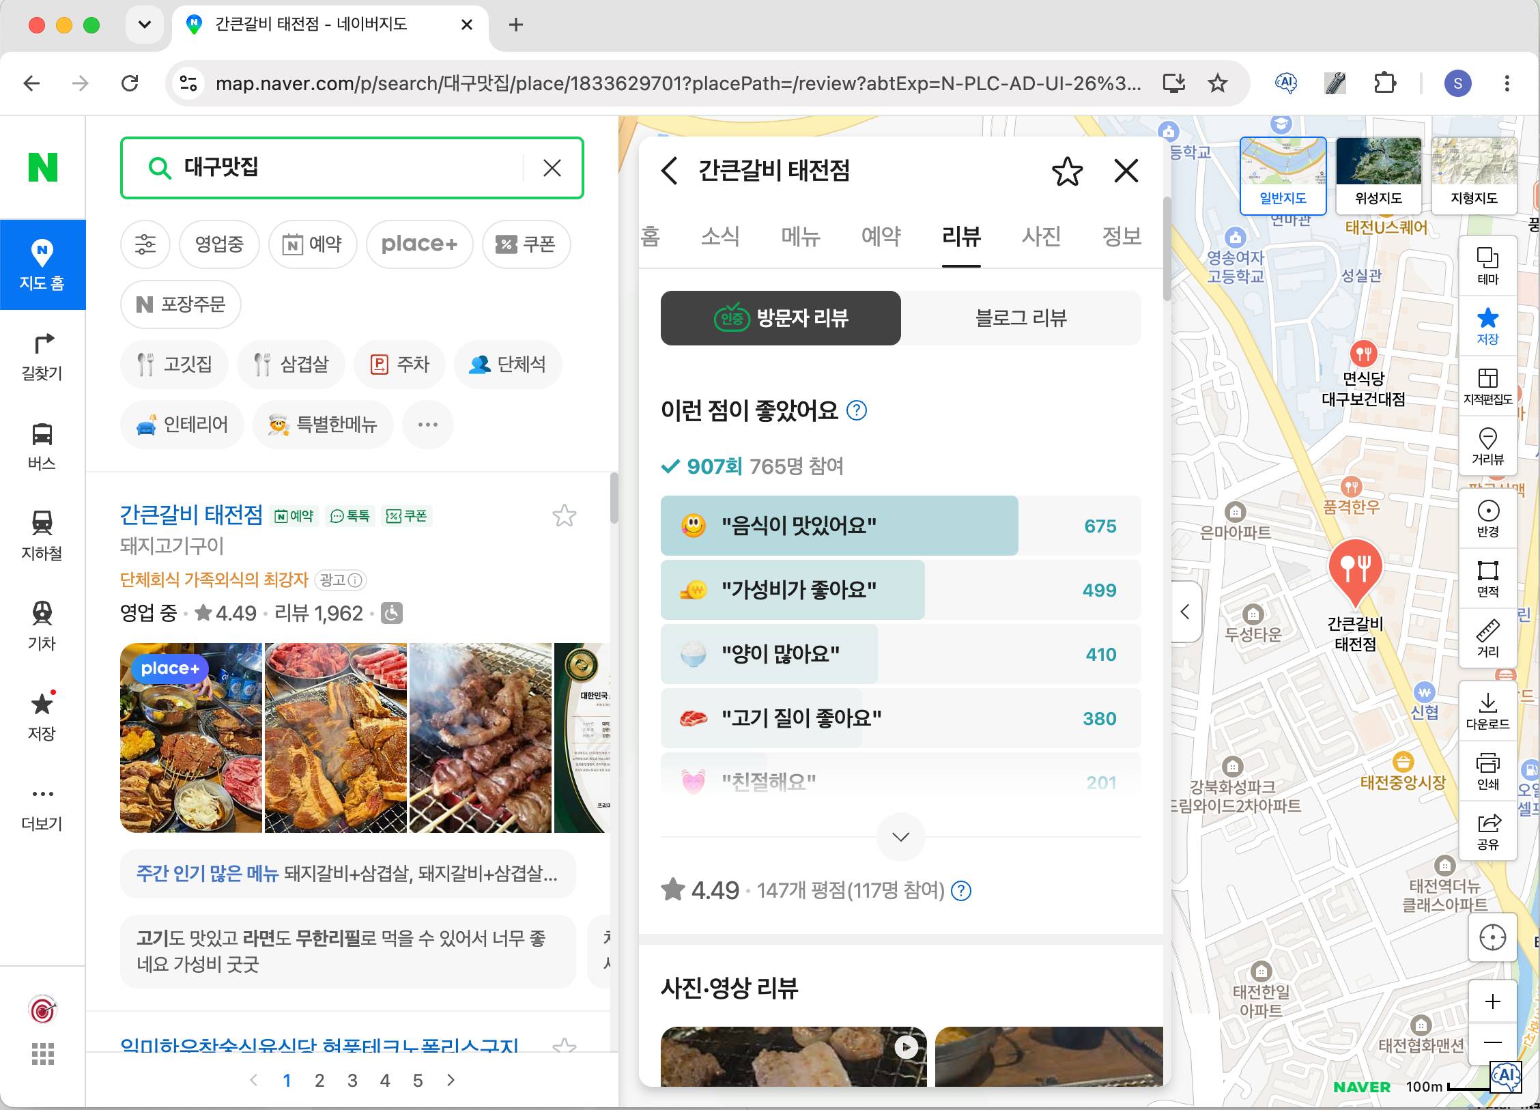Toggle the 주차 keyword chip
Screen dimensions: 1540x1110
(x=399, y=365)
